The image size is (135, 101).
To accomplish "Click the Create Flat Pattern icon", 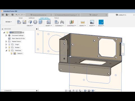I will click(40, 22).
